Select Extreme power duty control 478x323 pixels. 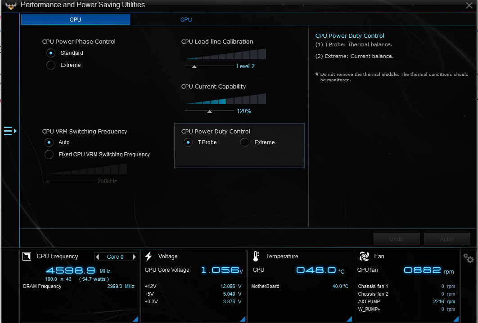(x=245, y=142)
